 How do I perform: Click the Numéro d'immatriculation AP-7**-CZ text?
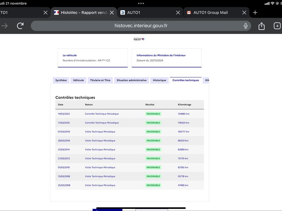coord(86,60)
